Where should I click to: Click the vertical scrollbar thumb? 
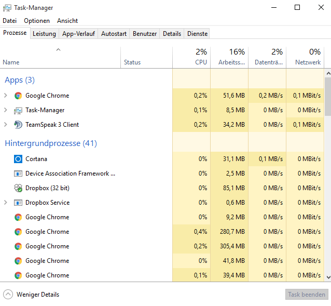pyautogui.click(x=327, y=96)
